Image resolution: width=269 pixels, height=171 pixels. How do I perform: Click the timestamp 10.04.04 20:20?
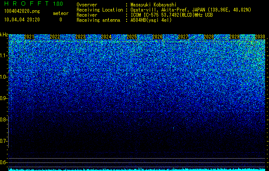click(x=22, y=20)
